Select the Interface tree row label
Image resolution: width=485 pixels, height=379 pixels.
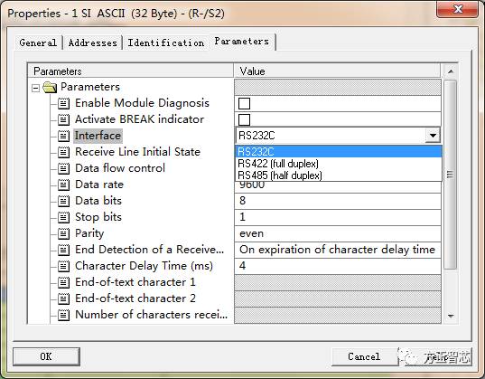point(98,136)
